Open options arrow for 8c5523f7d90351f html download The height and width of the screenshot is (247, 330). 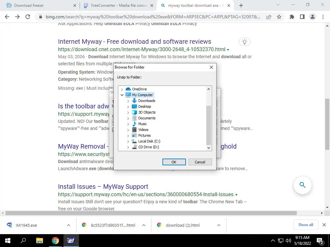[x=144, y=225]
